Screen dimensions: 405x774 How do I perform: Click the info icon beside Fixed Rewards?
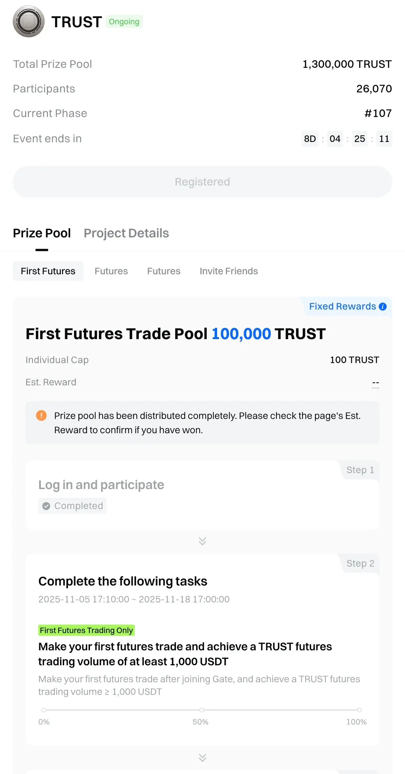(383, 307)
